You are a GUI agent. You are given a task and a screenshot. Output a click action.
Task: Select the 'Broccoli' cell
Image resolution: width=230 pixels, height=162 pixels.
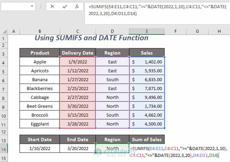pyautogui.click(x=40, y=115)
